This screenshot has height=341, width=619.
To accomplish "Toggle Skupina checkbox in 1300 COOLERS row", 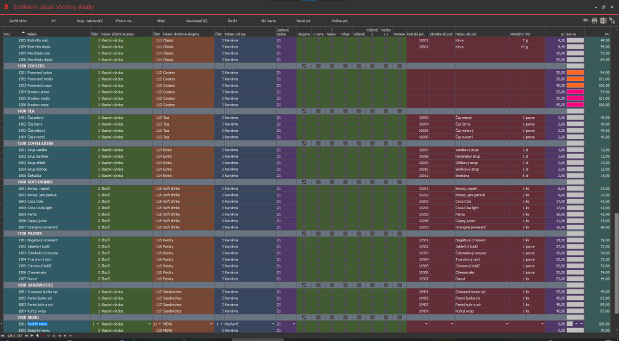I will point(304,66).
